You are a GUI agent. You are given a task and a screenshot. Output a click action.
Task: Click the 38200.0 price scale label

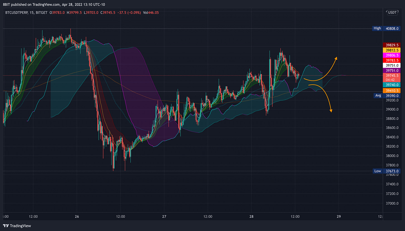[x=392, y=146]
